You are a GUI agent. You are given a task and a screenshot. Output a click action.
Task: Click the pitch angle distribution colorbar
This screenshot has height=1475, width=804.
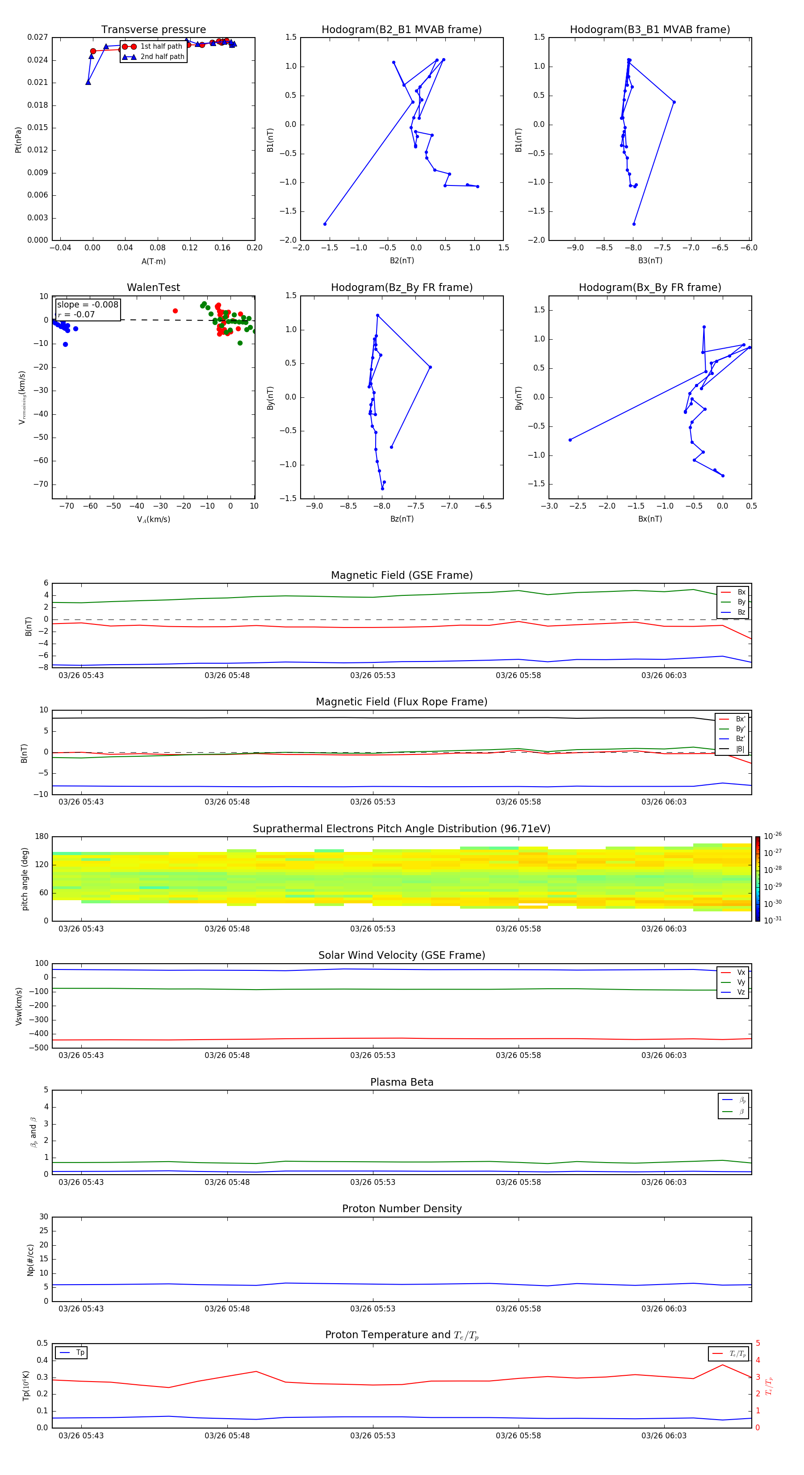757,878
